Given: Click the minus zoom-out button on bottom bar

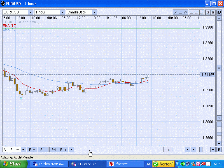Looking at the screenshot, I should point(193,150).
